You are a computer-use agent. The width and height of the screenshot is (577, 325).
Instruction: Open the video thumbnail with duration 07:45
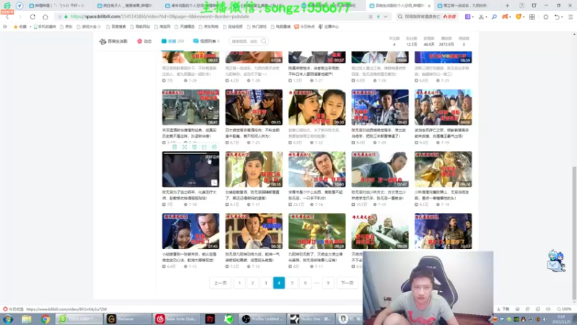[x=190, y=231]
